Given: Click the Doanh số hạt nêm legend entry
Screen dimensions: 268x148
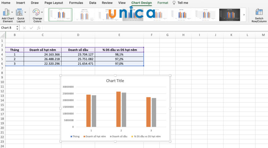Looking at the screenshot, I should coord(95,137).
